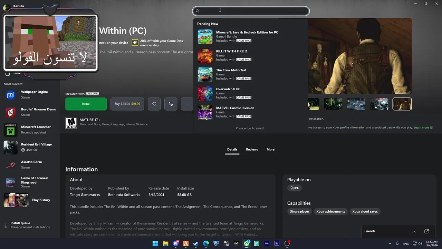Click the Kazuto profile avatar
Viewport: 442px width, 249px height.
pos(6,8)
